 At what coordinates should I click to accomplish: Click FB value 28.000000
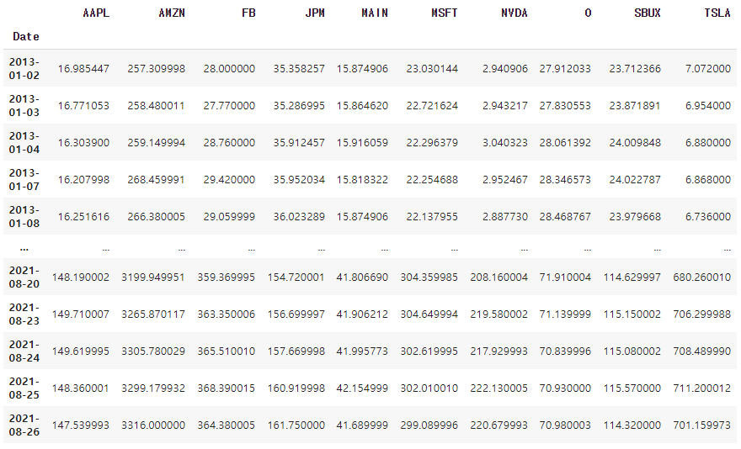pos(229,69)
